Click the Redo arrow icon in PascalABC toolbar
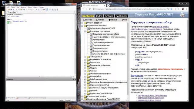Viewport: 194px width, 109px height. click(x=26, y=9)
